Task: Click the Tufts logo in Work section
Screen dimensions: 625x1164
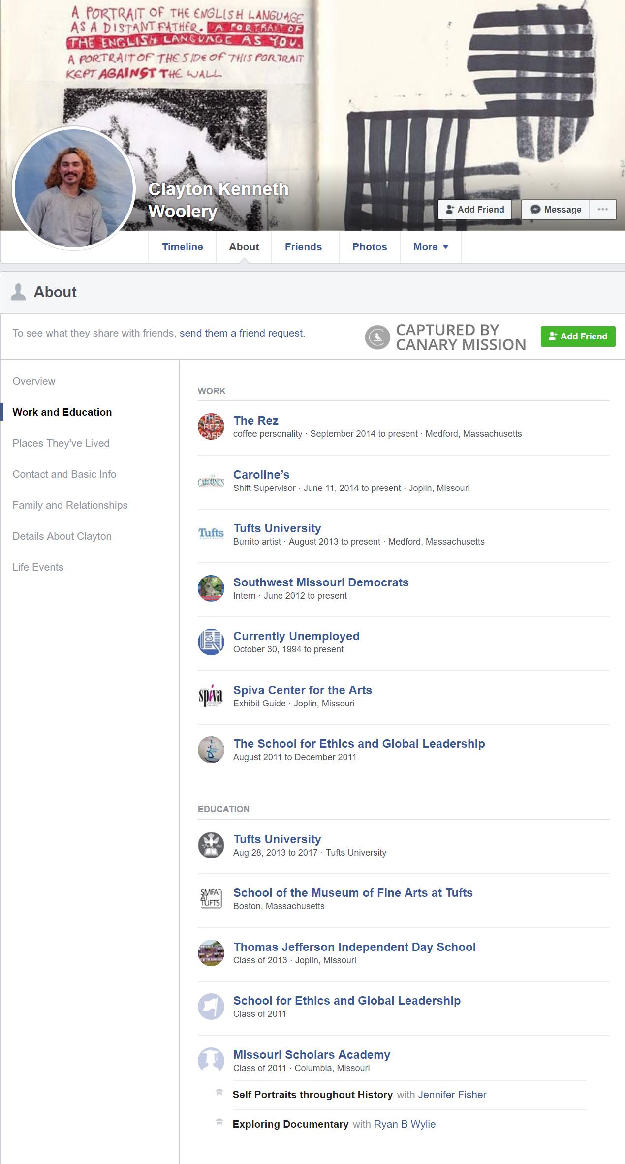Action: [x=211, y=534]
